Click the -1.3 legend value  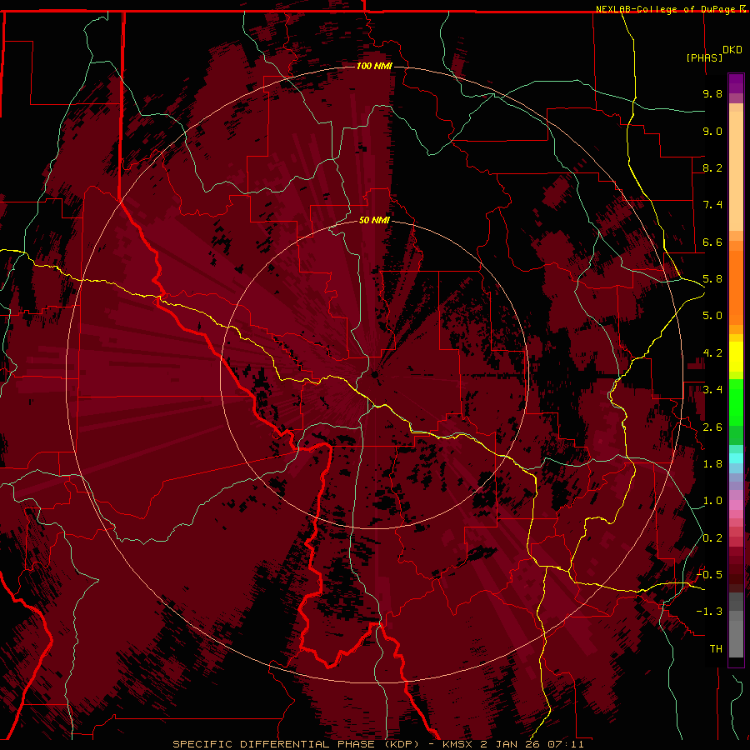tap(709, 612)
